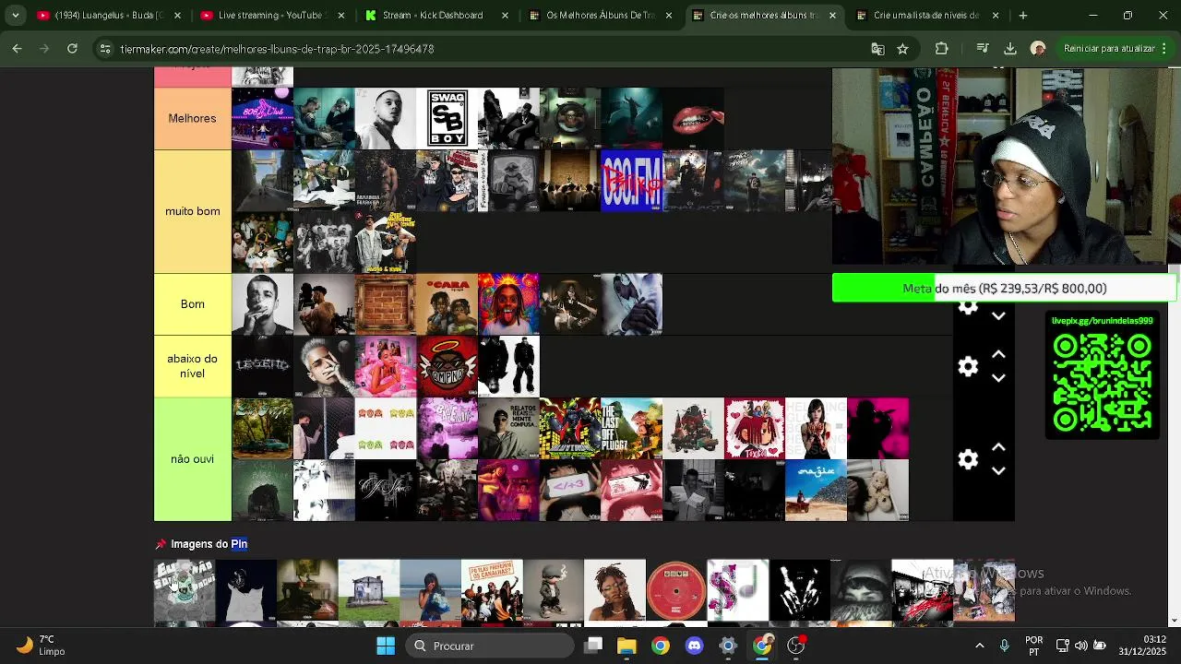The image size is (1181, 664).
Task: Click the microphone icon in system tray
Action: (x=1005, y=646)
